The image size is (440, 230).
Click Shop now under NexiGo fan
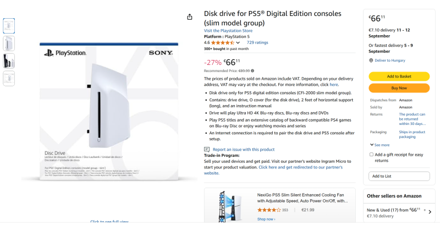tap(267, 219)
